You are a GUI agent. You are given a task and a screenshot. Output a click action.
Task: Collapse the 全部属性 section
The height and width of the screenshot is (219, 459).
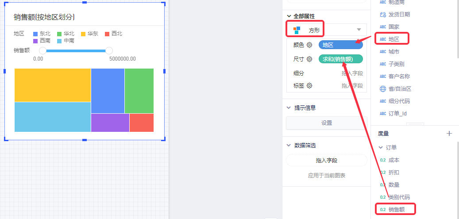[x=289, y=16]
